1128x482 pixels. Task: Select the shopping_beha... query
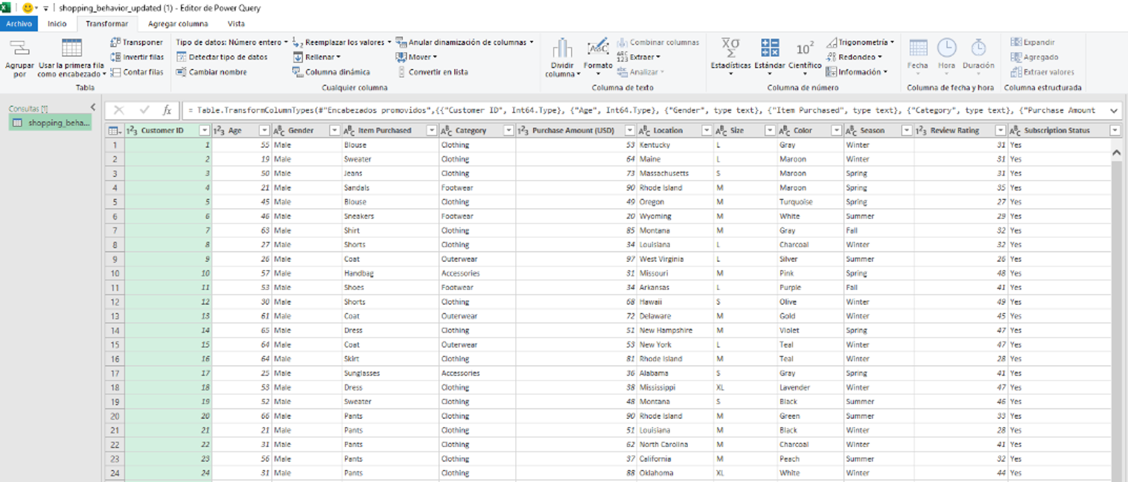(51, 123)
